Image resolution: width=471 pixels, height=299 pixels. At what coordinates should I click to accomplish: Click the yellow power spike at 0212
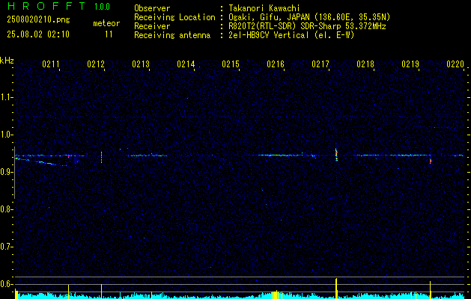(x=102, y=292)
